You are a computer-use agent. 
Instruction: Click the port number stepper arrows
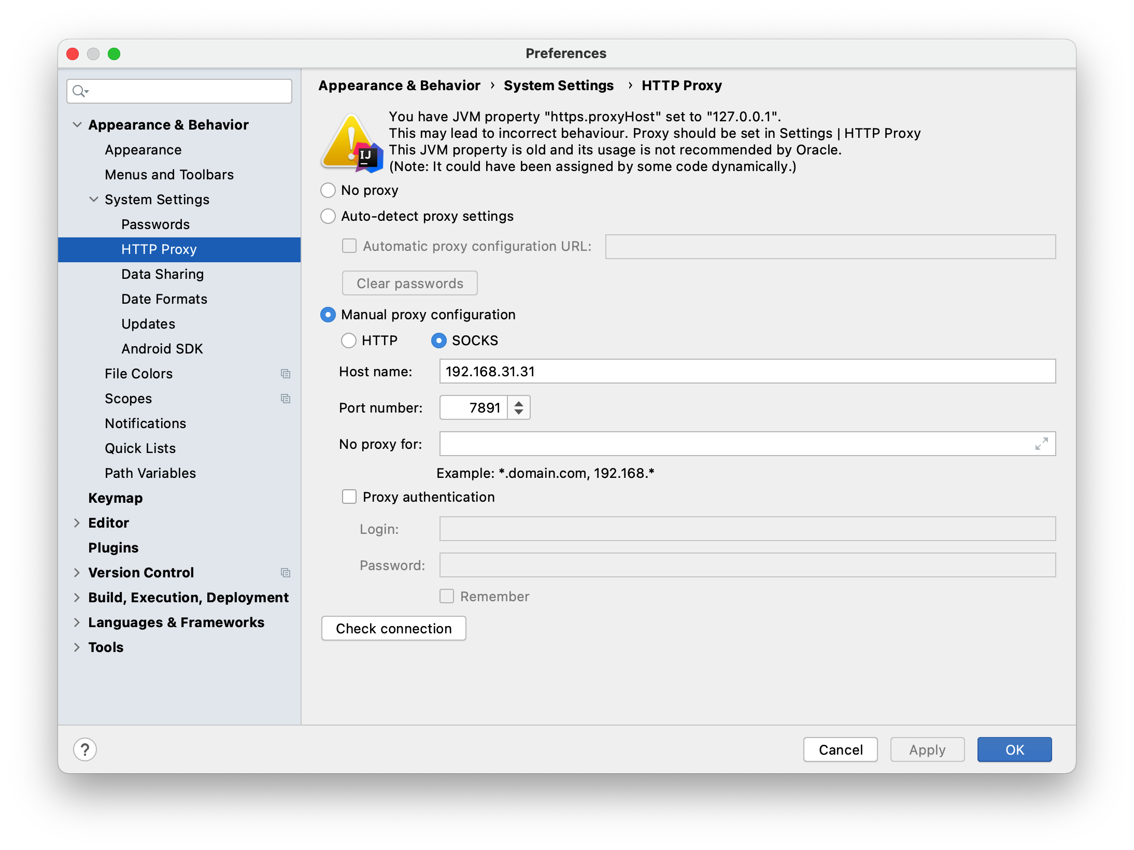pos(519,408)
